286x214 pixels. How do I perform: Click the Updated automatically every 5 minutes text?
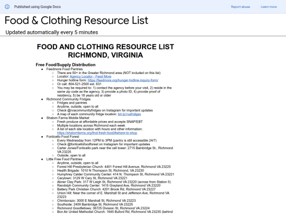click(x=52, y=32)
